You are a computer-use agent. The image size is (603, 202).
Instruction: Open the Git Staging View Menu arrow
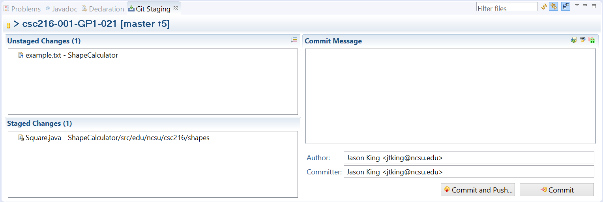(577, 6)
